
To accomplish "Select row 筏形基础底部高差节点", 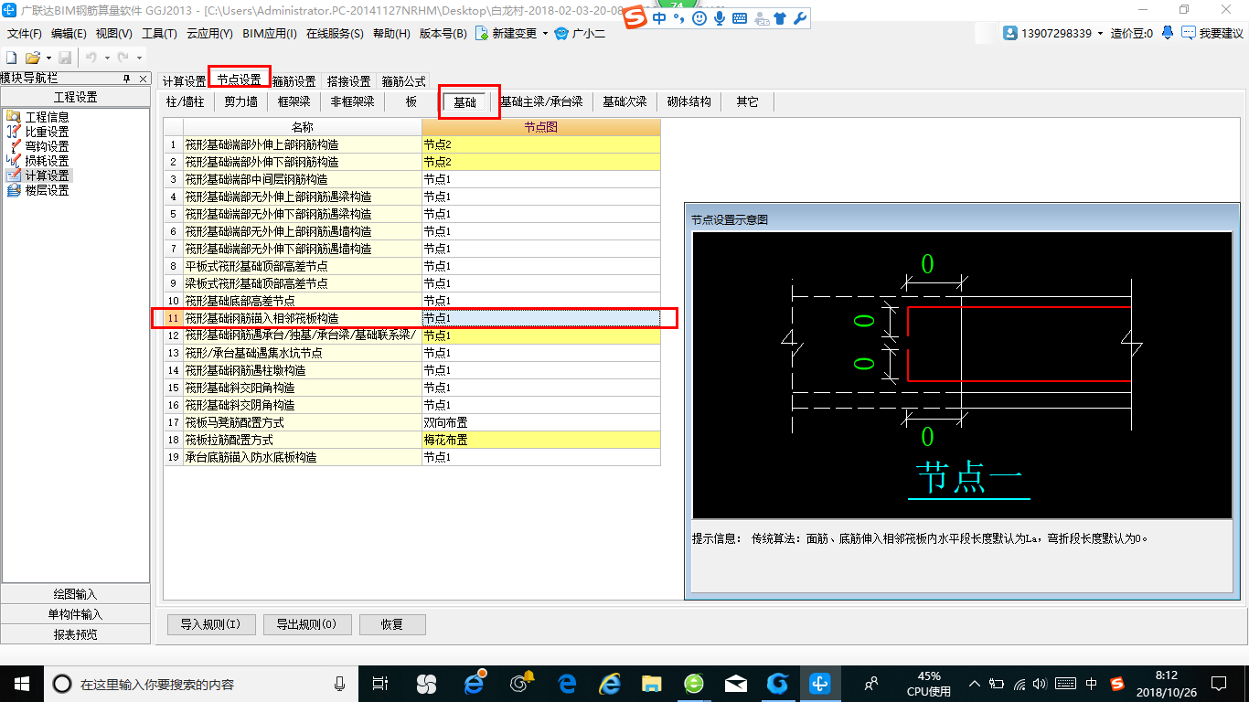I will pyautogui.click(x=412, y=301).
